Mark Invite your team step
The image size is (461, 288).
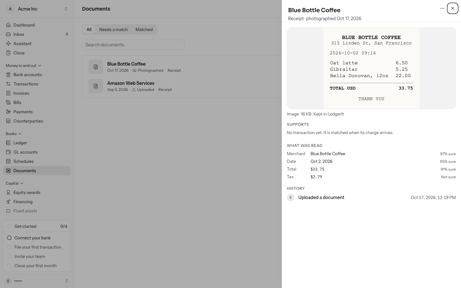(9, 256)
